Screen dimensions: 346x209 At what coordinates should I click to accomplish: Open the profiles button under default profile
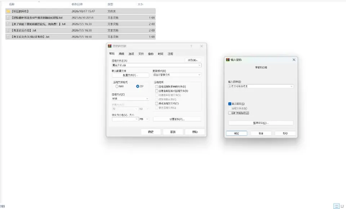click(x=130, y=75)
